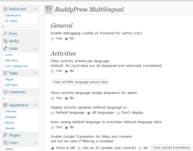Screen dimensions: 193x151
Task: Open the Pages top-level menu
Action: pos(13,73)
